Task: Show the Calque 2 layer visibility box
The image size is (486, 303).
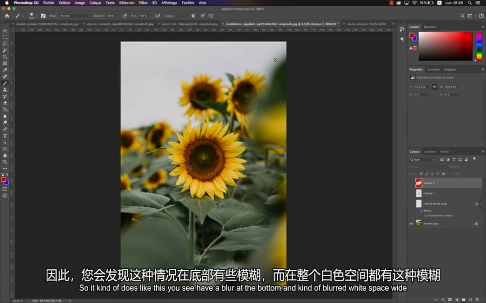Action: point(411,183)
